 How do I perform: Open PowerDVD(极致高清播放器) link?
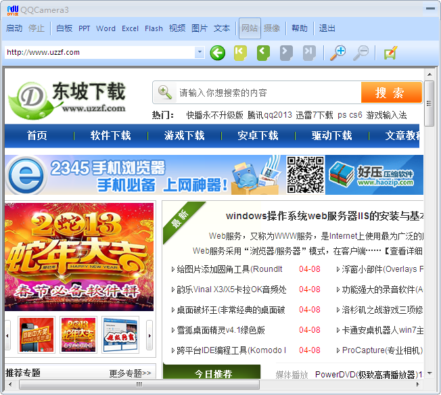tap(369, 375)
